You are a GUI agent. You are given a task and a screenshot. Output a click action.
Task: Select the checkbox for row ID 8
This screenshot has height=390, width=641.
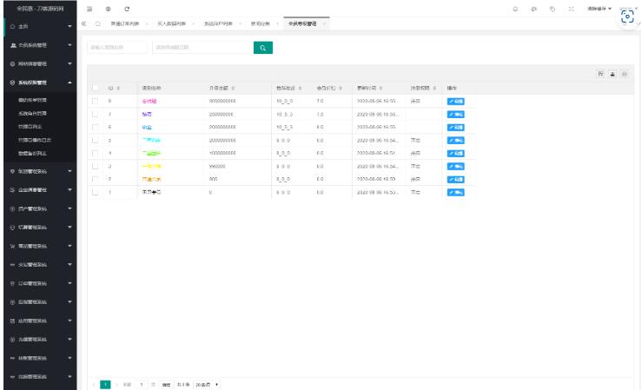(96, 102)
